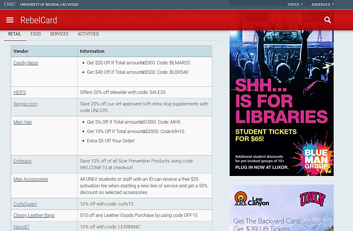Image resolution: width=353 pixels, height=231 pixels.
Task: Follow the Neon87 vendor link
Action: click(21, 227)
